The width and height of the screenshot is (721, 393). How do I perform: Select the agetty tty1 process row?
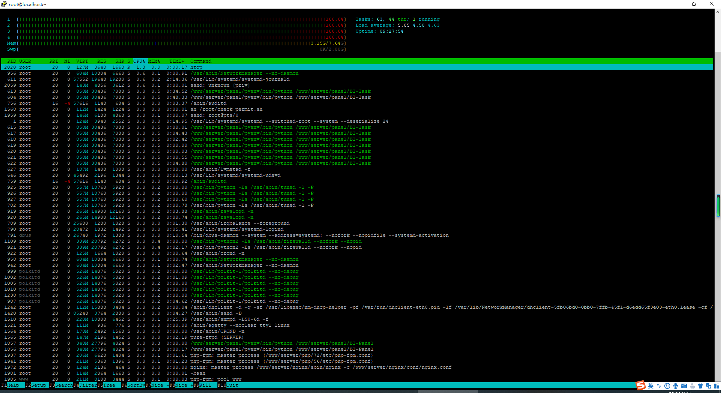pos(357,325)
